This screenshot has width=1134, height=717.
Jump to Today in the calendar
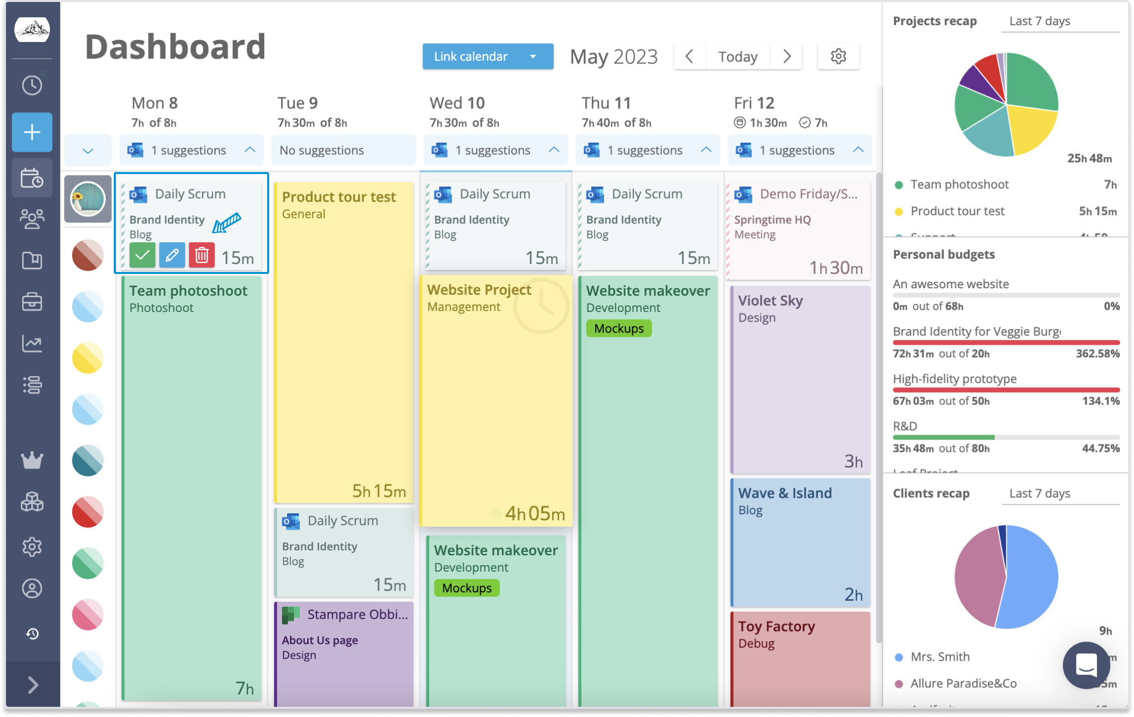coord(738,56)
